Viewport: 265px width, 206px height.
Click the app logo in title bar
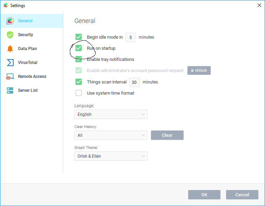coord(6,6)
